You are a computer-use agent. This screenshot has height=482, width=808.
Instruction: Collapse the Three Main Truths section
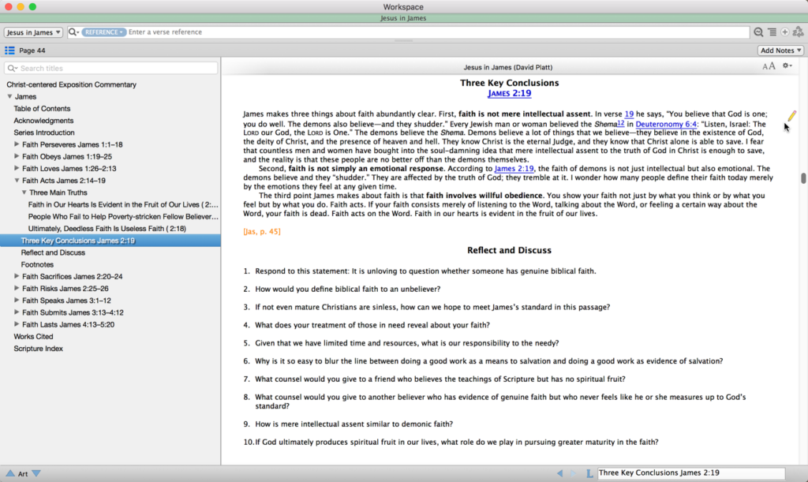click(24, 192)
